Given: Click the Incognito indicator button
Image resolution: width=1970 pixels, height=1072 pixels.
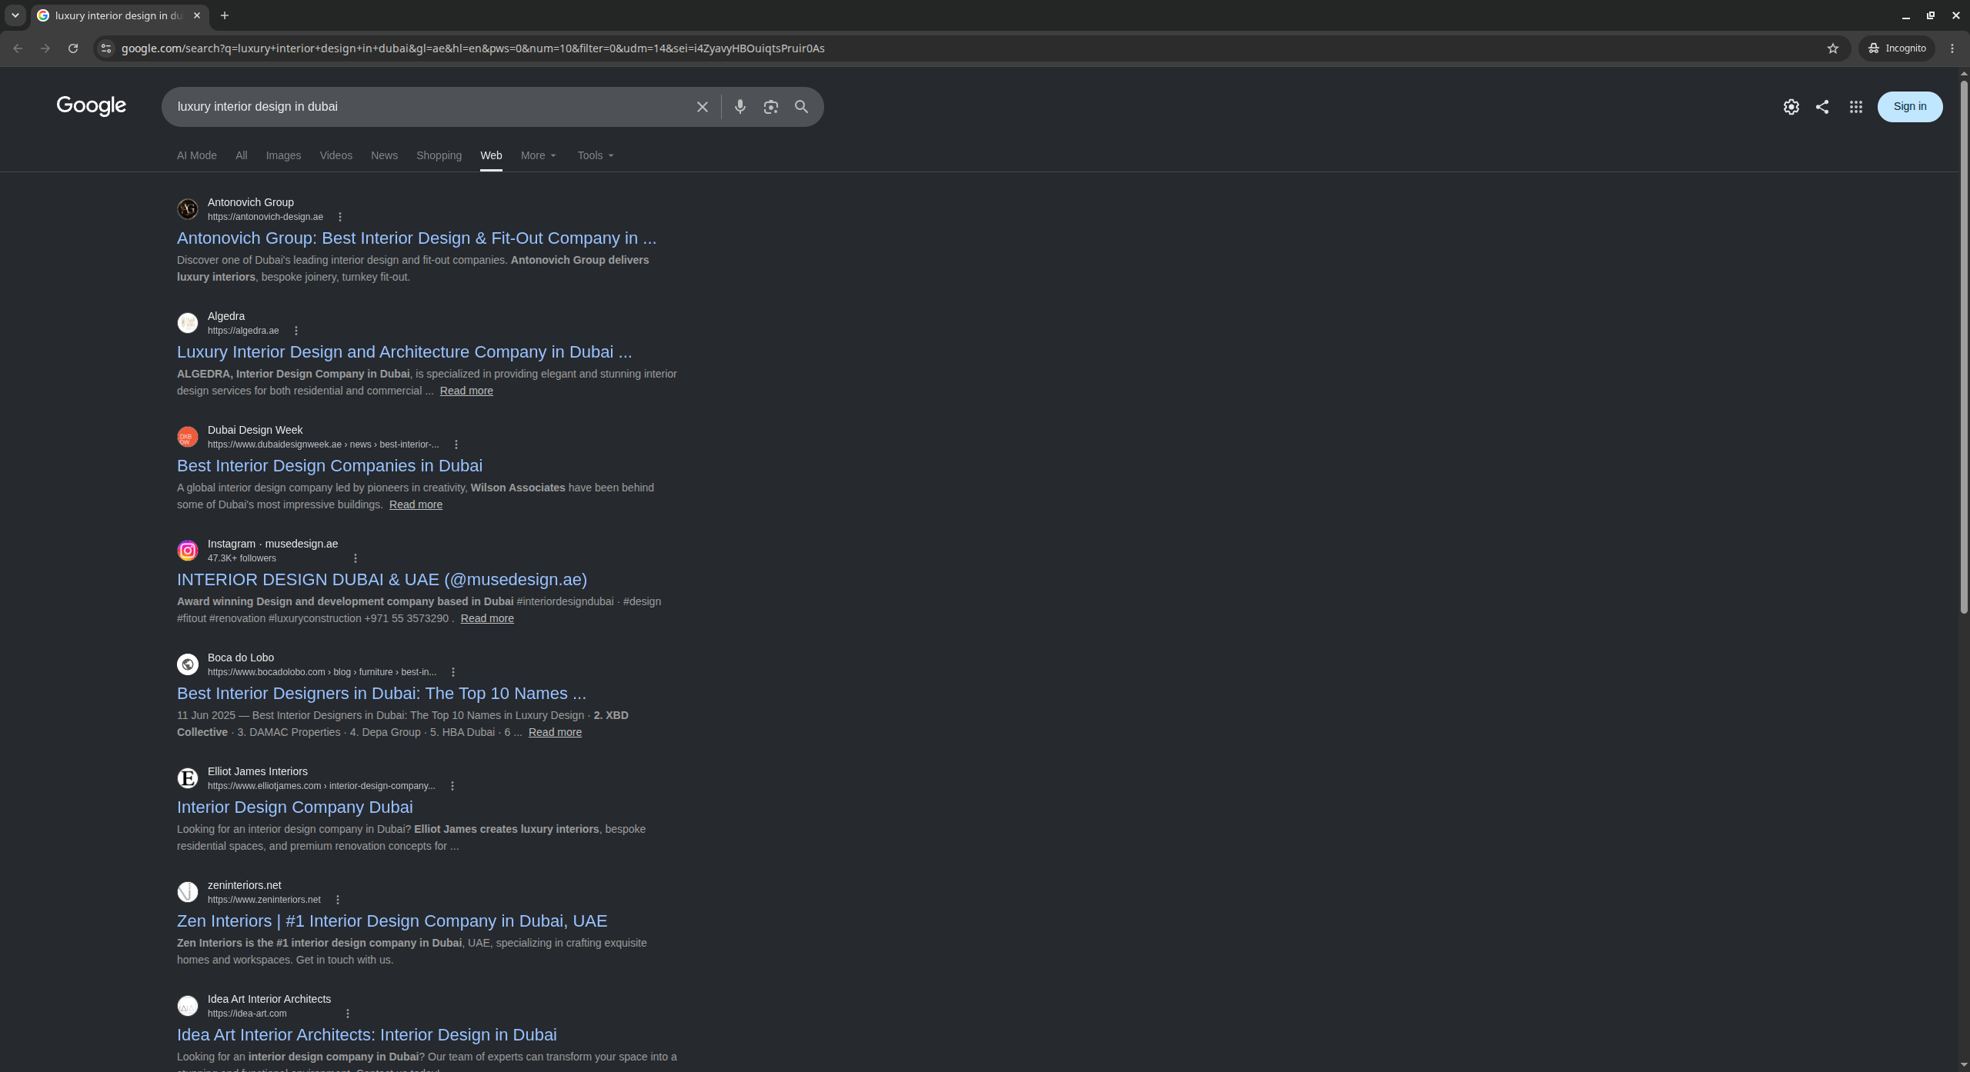Looking at the screenshot, I should click(1897, 48).
